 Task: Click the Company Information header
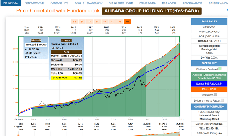coord(209,107)
